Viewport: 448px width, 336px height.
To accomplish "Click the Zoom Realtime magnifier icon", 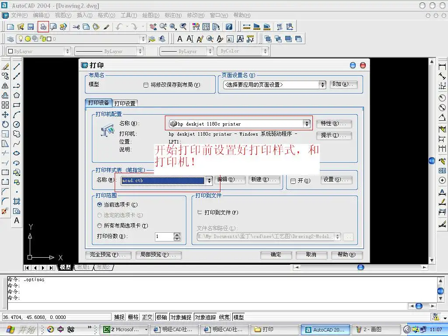I will pyautogui.click(x=163, y=27).
